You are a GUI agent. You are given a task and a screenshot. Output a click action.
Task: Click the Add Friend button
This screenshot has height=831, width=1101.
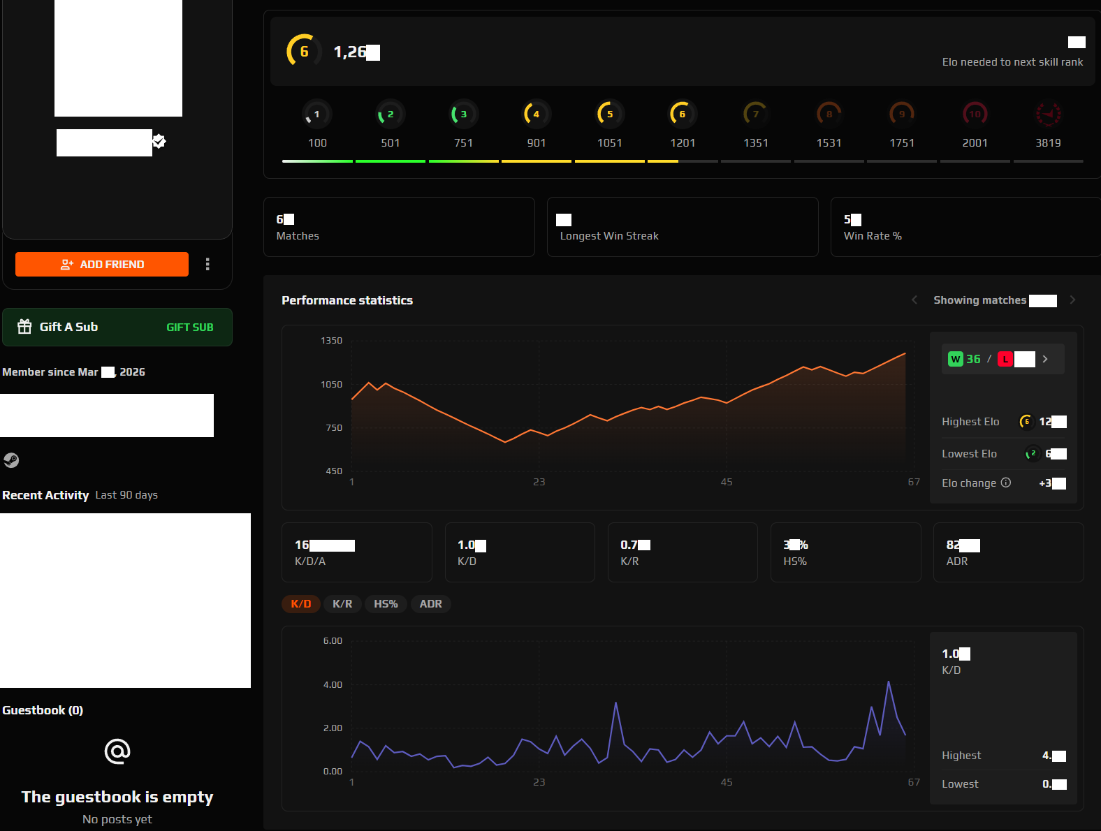click(x=102, y=264)
